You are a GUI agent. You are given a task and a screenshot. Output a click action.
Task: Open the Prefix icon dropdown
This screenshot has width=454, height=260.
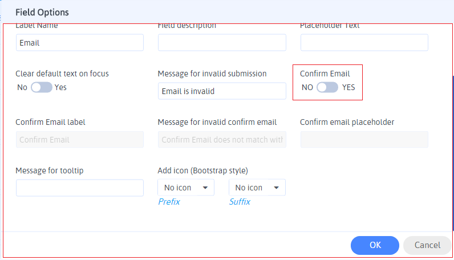point(185,188)
